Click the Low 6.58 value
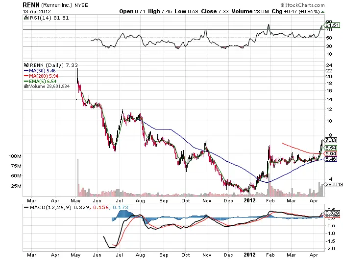343x259 pixels. [186, 11]
